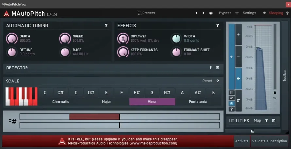Click the lock icon beside the meter
The height and width of the screenshot is (149, 291).
(x=275, y=93)
